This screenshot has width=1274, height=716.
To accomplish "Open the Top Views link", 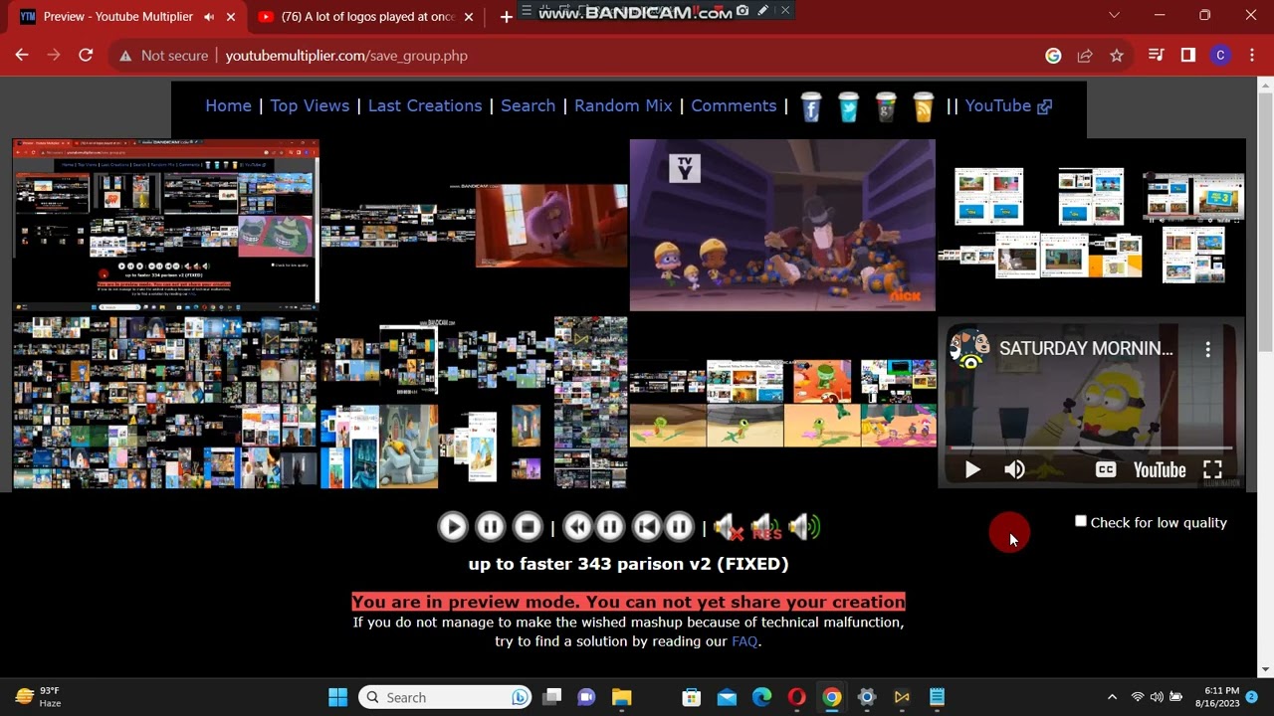I will (x=310, y=105).
